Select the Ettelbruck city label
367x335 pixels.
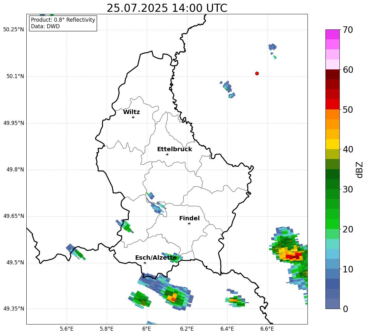pos(175,149)
